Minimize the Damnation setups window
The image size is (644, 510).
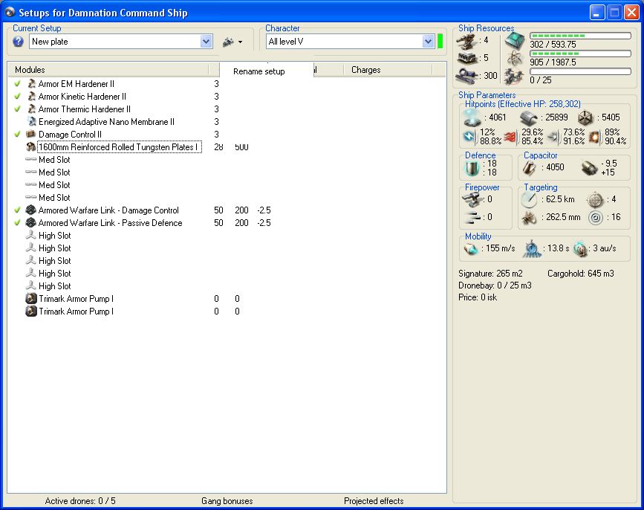598,13
